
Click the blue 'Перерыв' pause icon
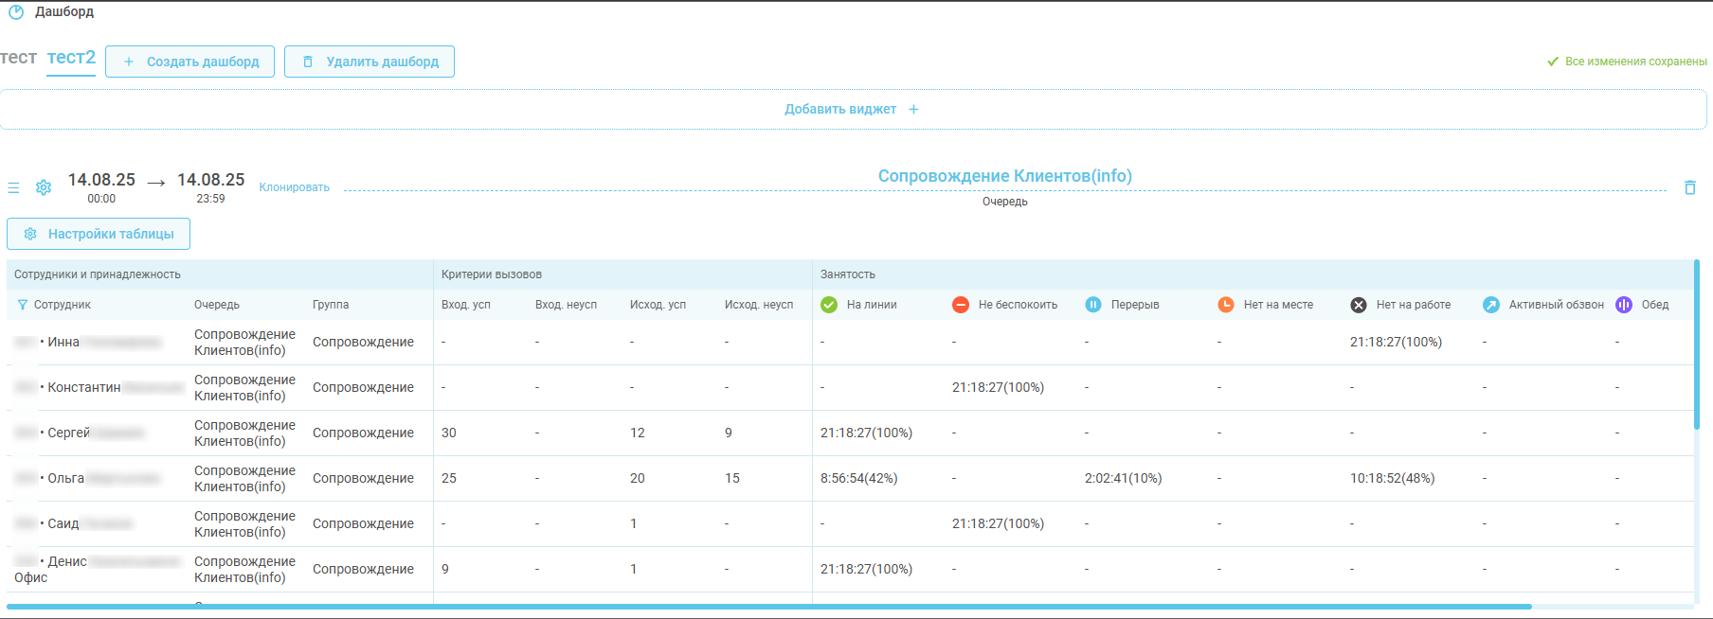click(x=1093, y=305)
